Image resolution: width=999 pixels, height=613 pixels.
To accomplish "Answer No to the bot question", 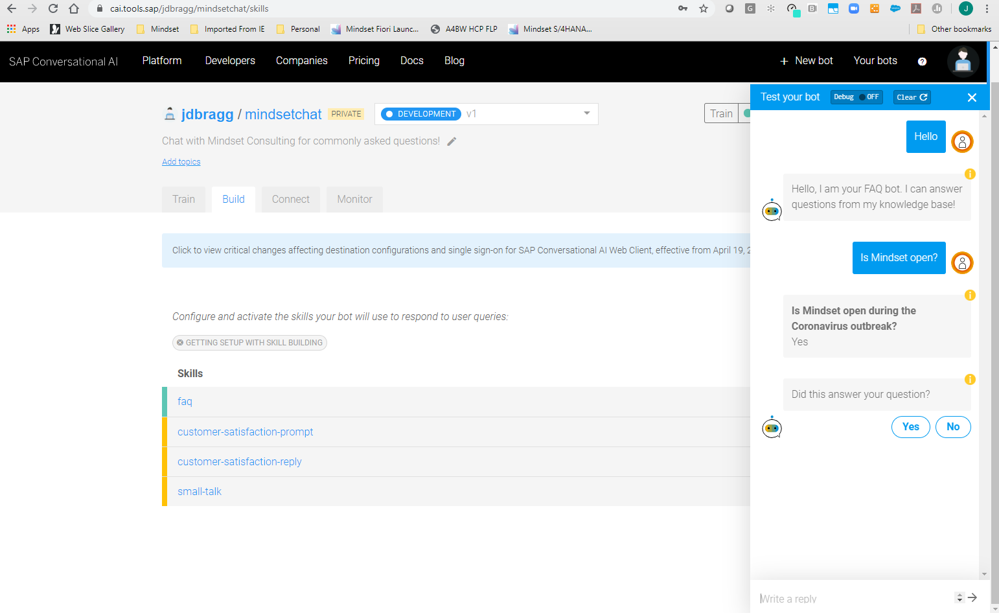I will pos(953,426).
